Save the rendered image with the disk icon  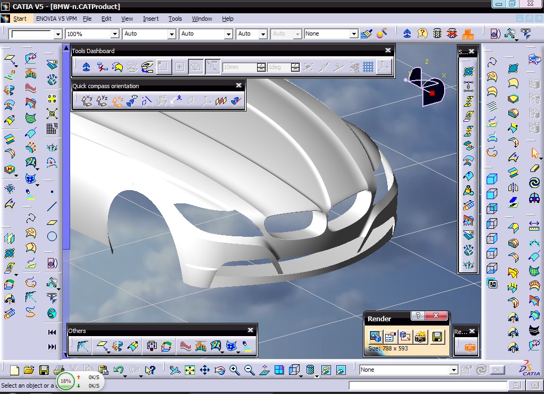pos(437,337)
